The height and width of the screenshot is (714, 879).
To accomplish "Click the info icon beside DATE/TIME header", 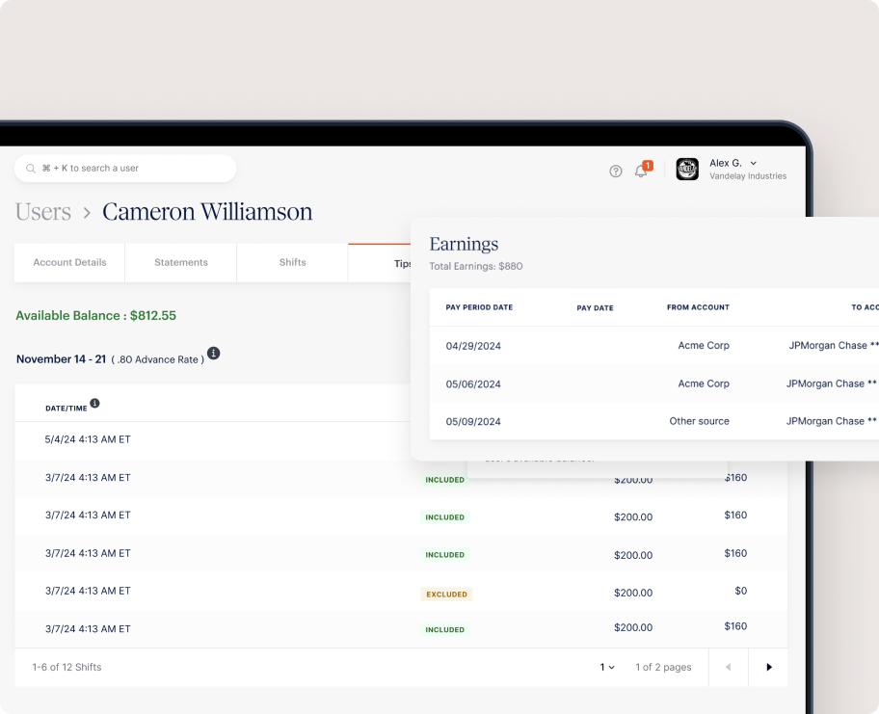I will (94, 403).
